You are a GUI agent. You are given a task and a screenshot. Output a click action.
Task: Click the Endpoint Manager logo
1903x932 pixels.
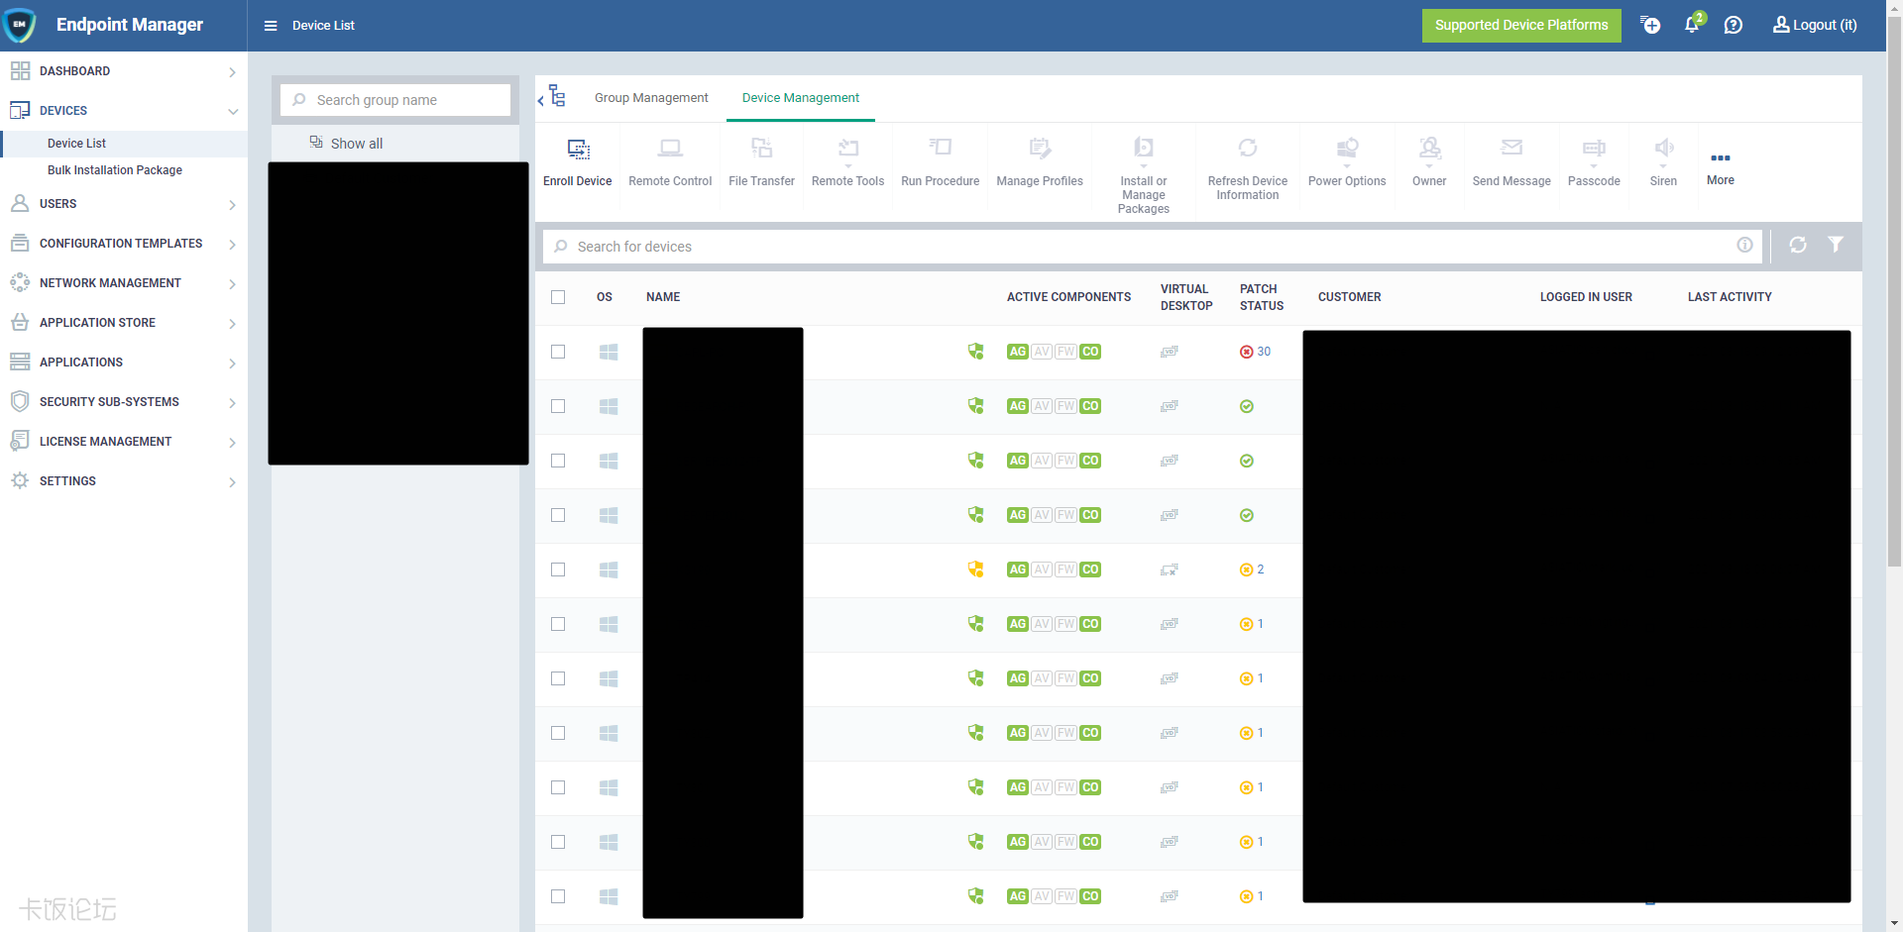(20, 25)
